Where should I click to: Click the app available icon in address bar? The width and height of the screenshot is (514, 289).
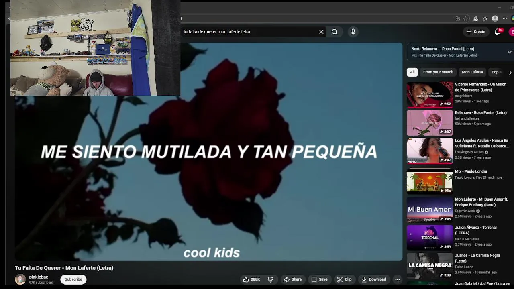tap(457, 18)
